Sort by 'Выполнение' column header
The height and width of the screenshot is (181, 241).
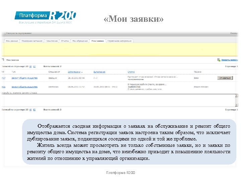[99, 72]
